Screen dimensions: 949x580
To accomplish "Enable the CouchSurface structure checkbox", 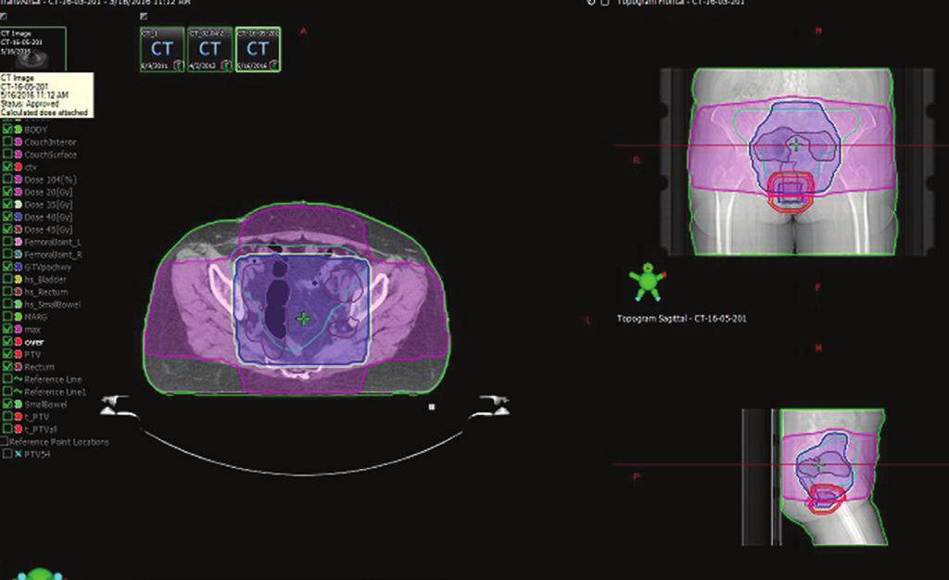I will pyautogui.click(x=7, y=154).
